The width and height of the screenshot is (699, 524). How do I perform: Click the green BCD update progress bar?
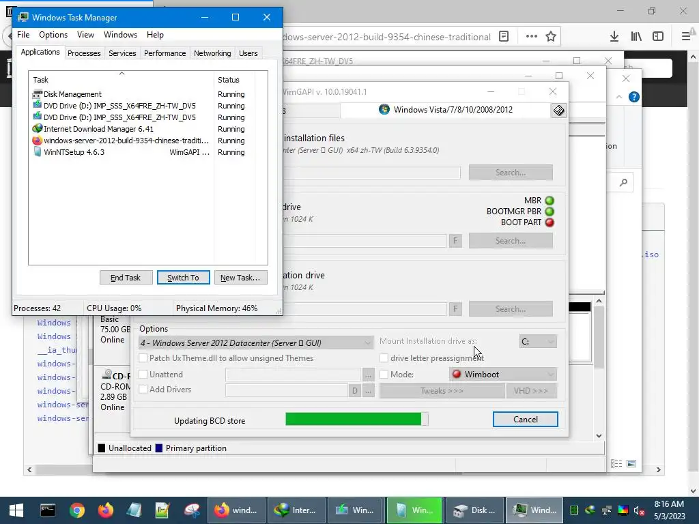click(356, 419)
